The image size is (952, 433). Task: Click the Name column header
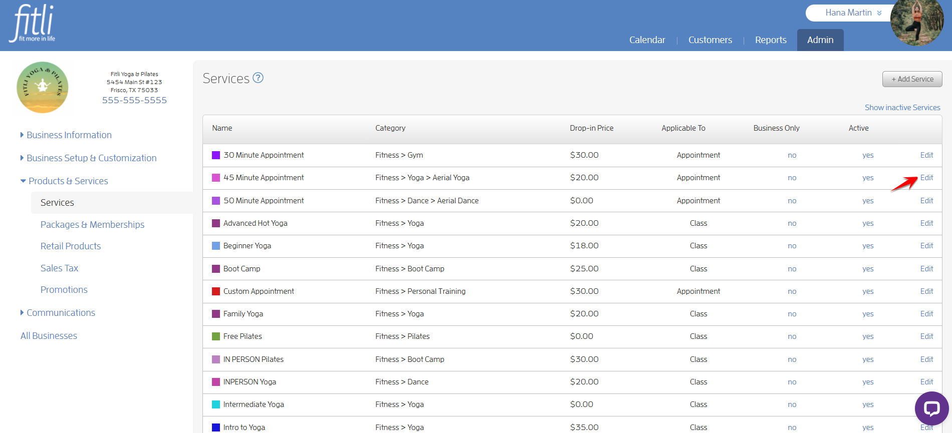click(222, 128)
